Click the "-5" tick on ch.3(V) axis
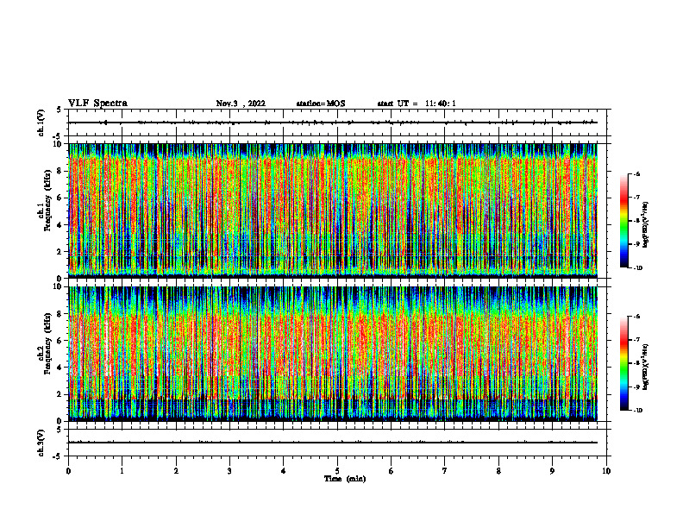This screenshot has width=683, height=528. 58,456
